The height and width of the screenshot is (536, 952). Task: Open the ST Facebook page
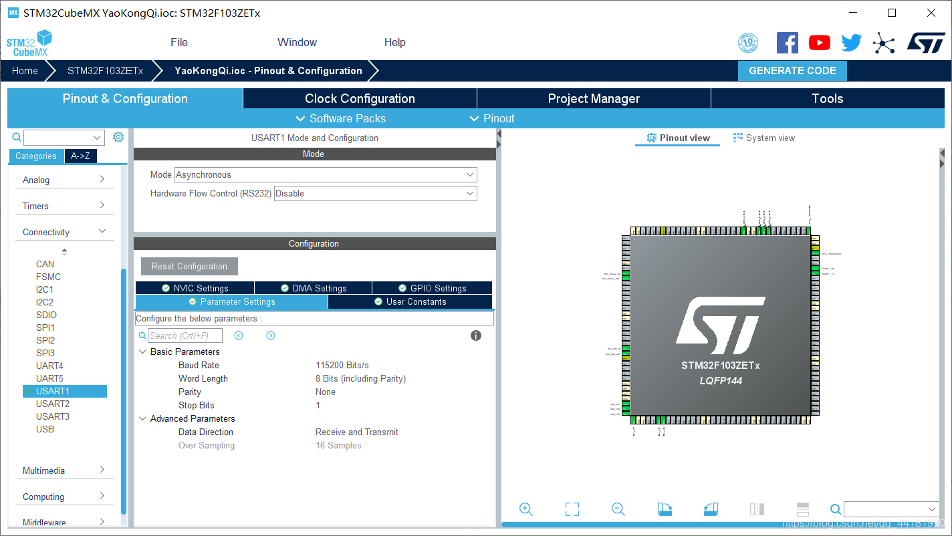(x=788, y=43)
